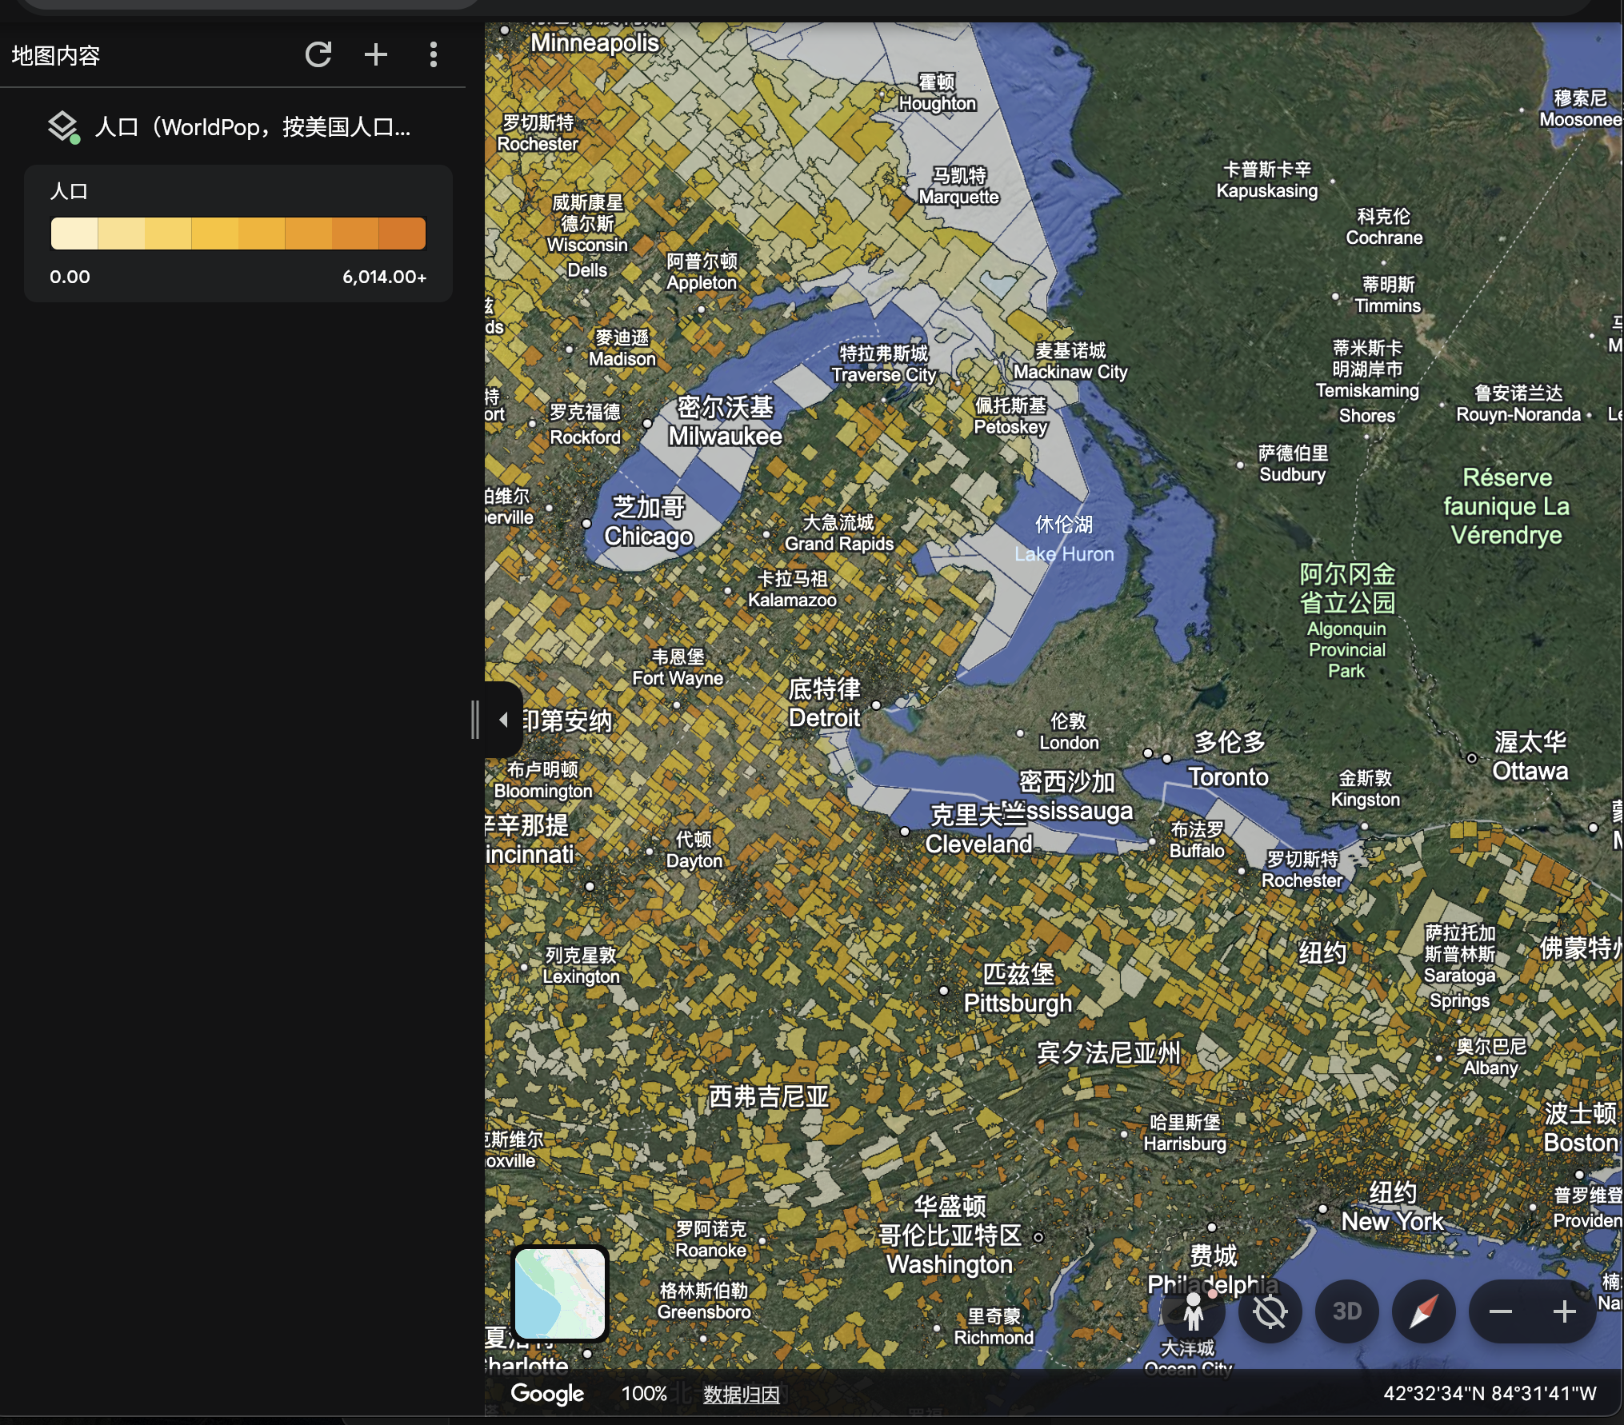Screen dimensions: 1624x1425
Task: Zoom out with the minus button
Action: [1500, 1311]
